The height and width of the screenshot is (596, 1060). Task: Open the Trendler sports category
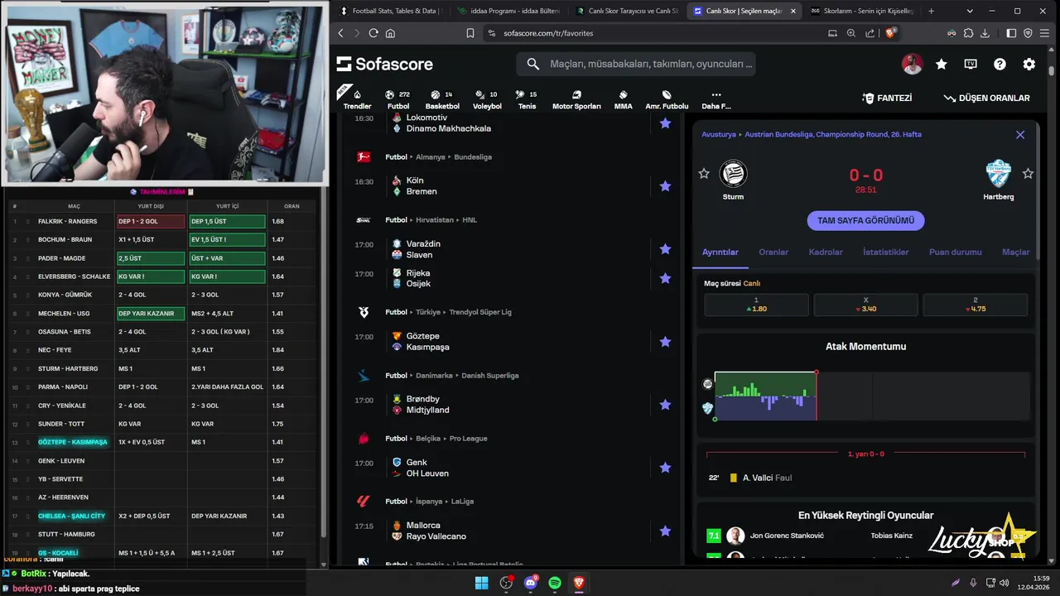point(357,99)
